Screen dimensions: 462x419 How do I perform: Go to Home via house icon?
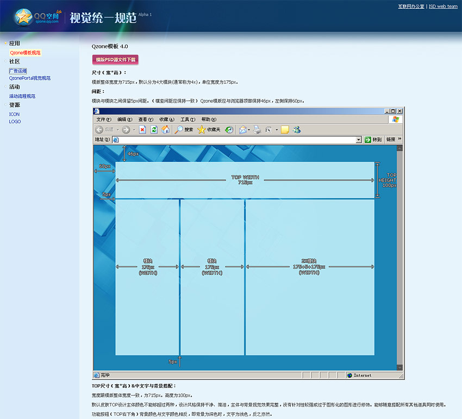tap(166, 129)
